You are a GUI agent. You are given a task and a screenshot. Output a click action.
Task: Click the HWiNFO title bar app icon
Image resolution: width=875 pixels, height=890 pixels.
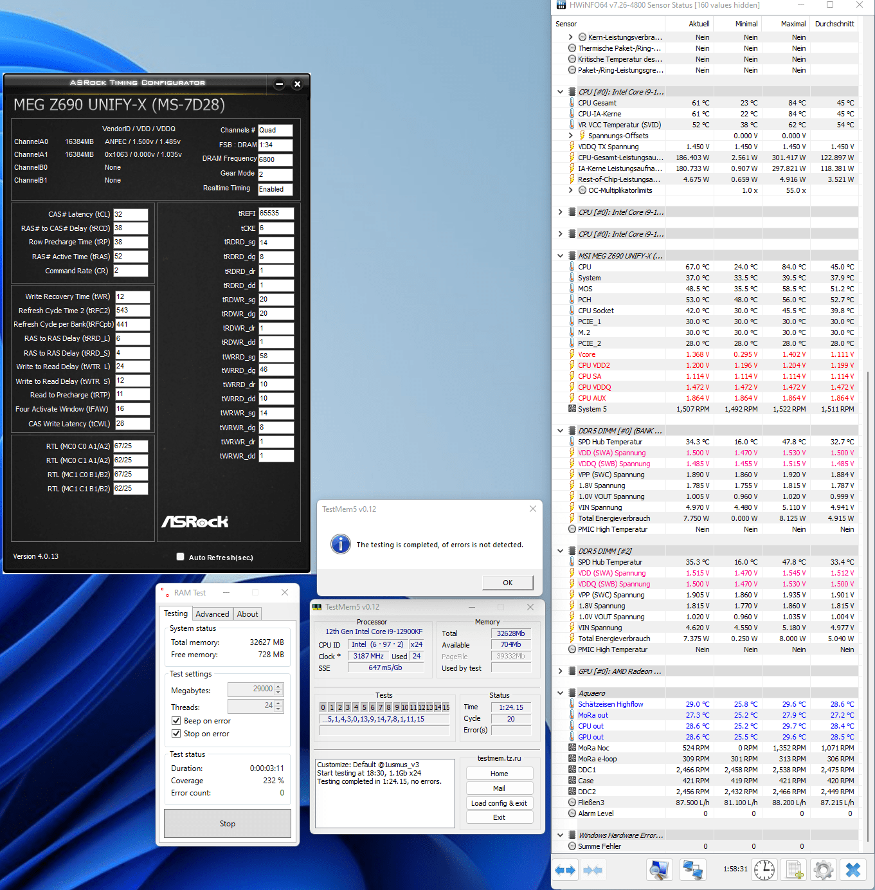pyautogui.click(x=561, y=5)
